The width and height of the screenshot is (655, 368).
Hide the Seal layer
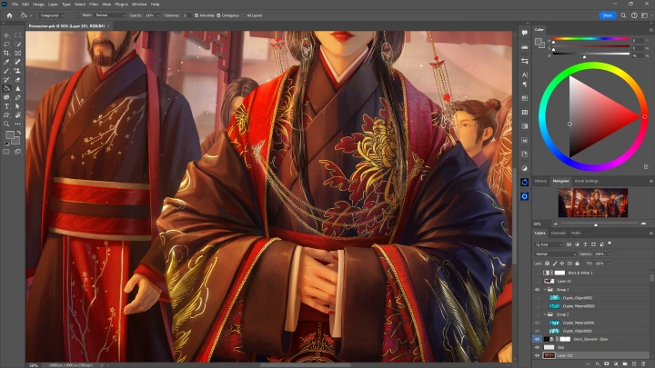(x=538, y=347)
